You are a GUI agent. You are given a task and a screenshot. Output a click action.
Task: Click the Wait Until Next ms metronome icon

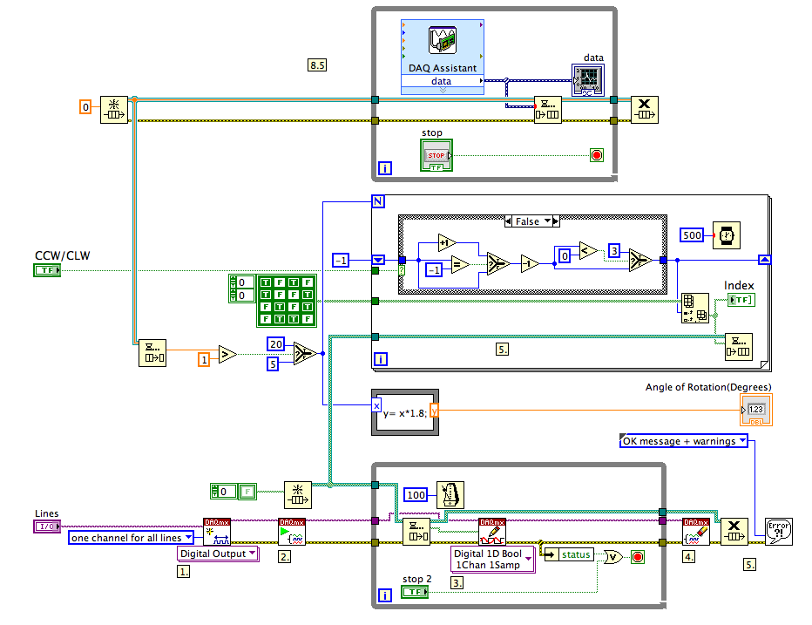point(450,495)
